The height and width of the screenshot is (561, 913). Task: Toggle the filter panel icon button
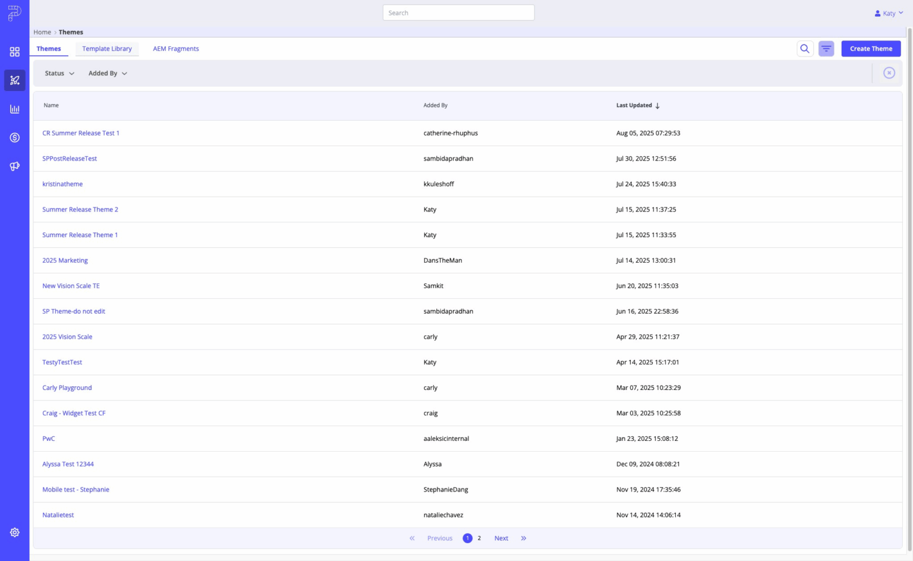(x=826, y=49)
